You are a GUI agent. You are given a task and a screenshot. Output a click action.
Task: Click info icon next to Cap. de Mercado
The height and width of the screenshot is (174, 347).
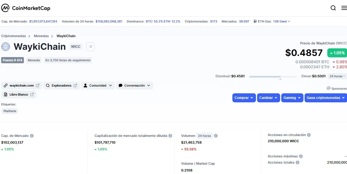click(32, 136)
